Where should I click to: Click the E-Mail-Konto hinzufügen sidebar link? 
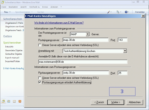[14, 68]
